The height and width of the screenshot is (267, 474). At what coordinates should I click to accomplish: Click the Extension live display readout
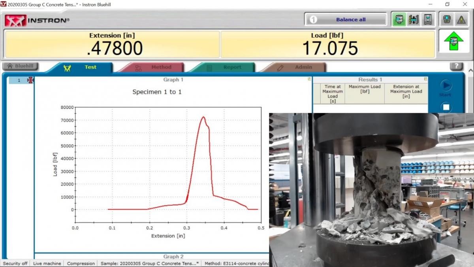click(112, 44)
